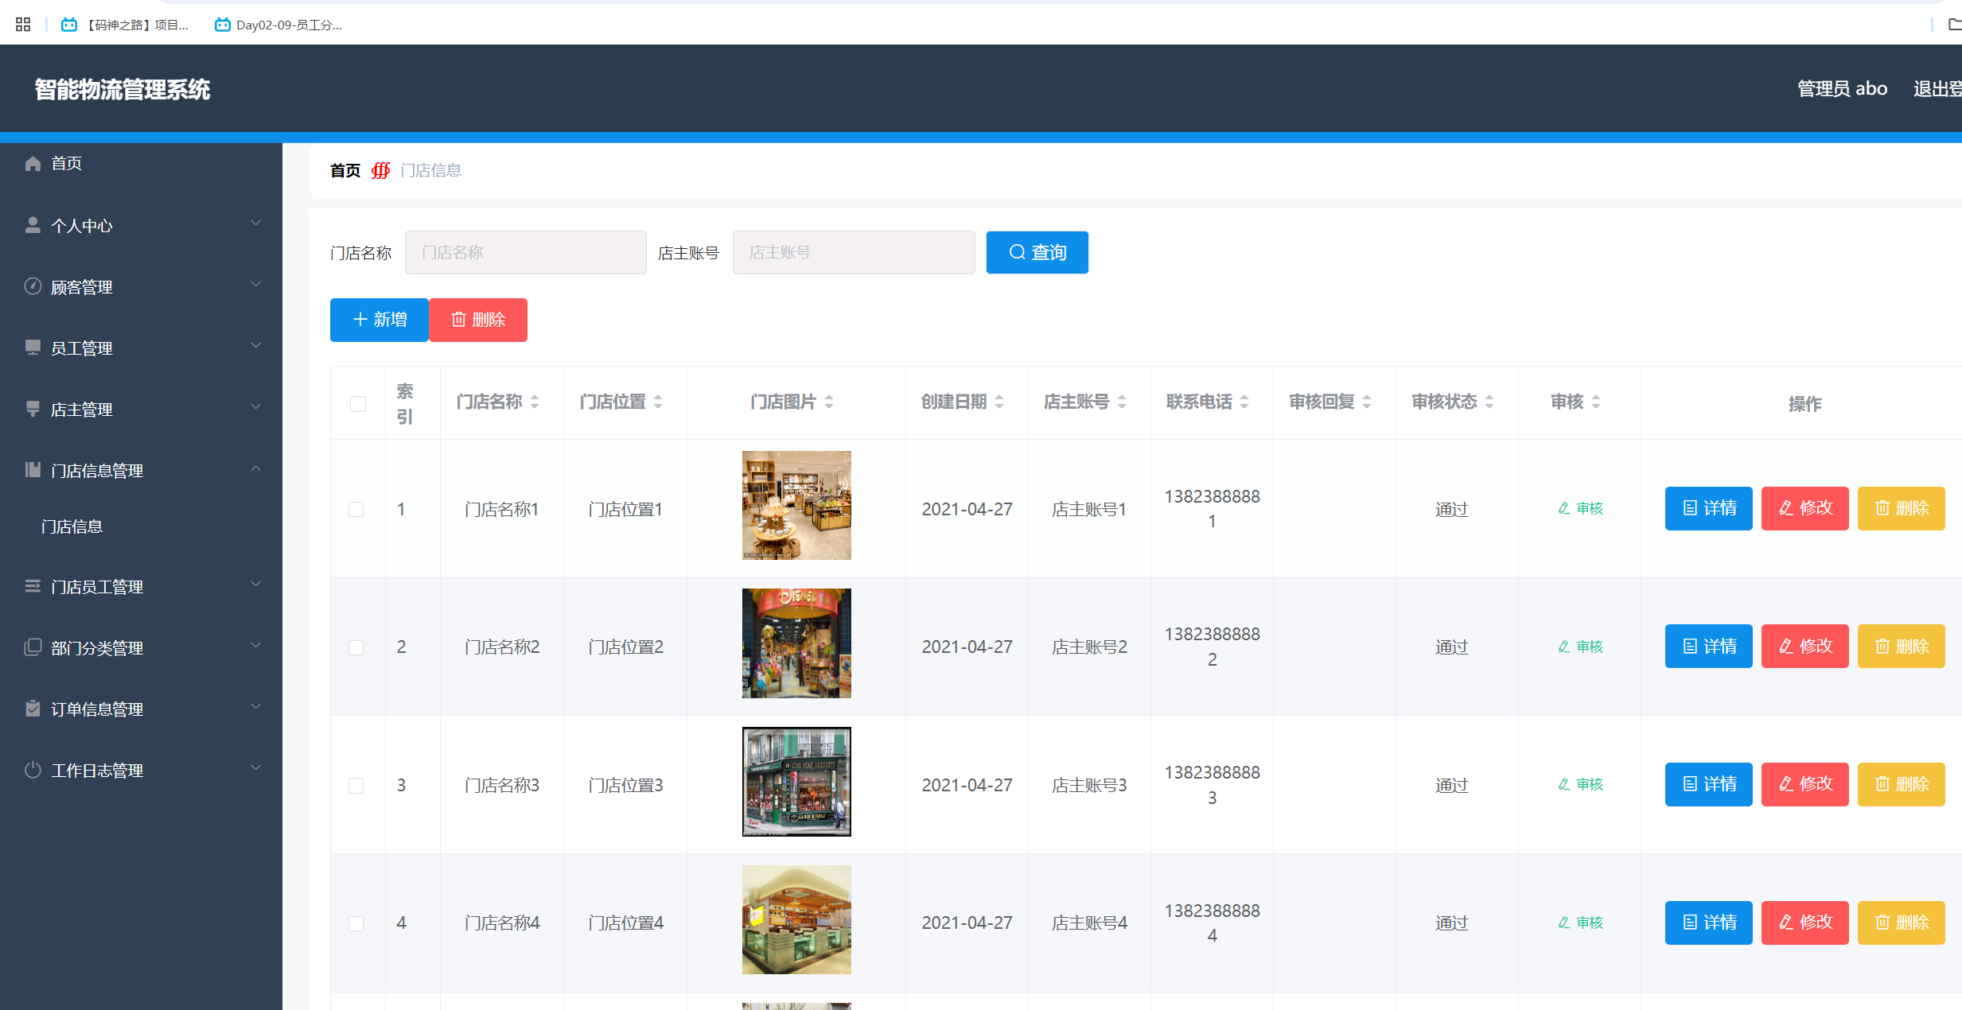Screen dimensions: 1962x1010
Task: Click the 查询 search button
Action: (1037, 252)
